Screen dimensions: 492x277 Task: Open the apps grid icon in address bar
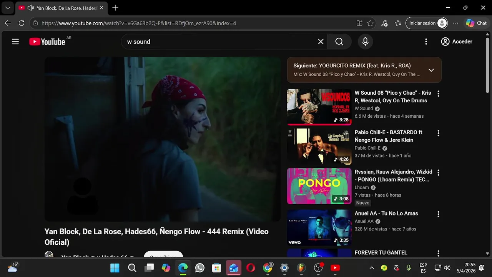(359, 23)
